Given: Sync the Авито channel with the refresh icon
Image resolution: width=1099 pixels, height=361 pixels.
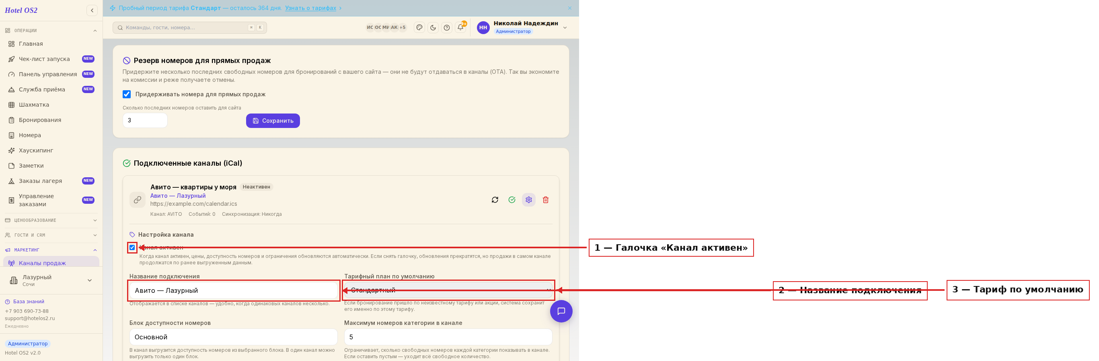Looking at the screenshot, I should tap(495, 200).
